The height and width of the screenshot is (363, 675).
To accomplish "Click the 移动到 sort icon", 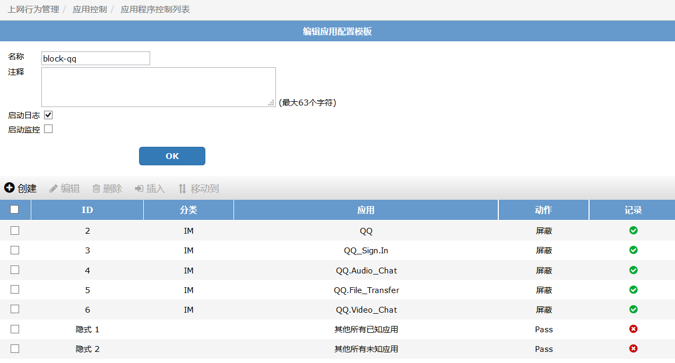I will pyautogui.click(x=183, y=189).
